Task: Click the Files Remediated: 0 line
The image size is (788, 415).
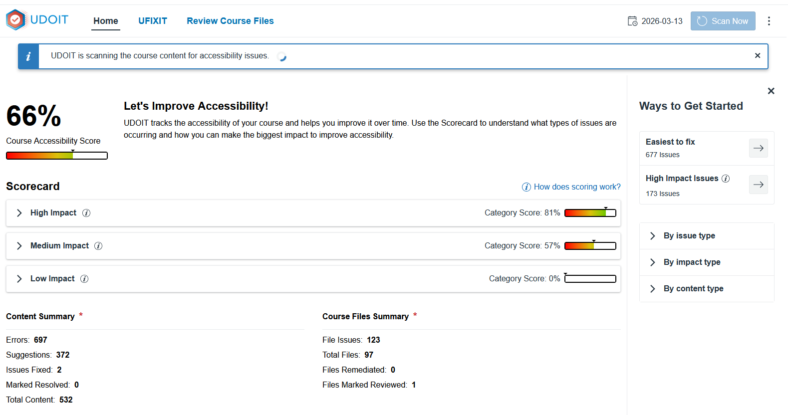Action: [x=359, y=370]
